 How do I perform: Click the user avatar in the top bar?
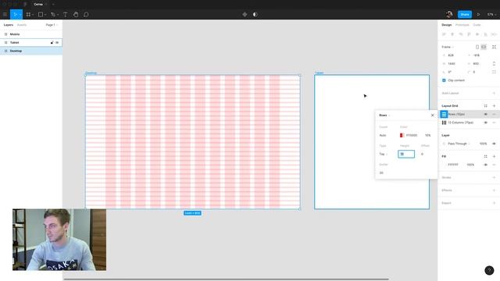pyautogui.click(x=449, y=14)
